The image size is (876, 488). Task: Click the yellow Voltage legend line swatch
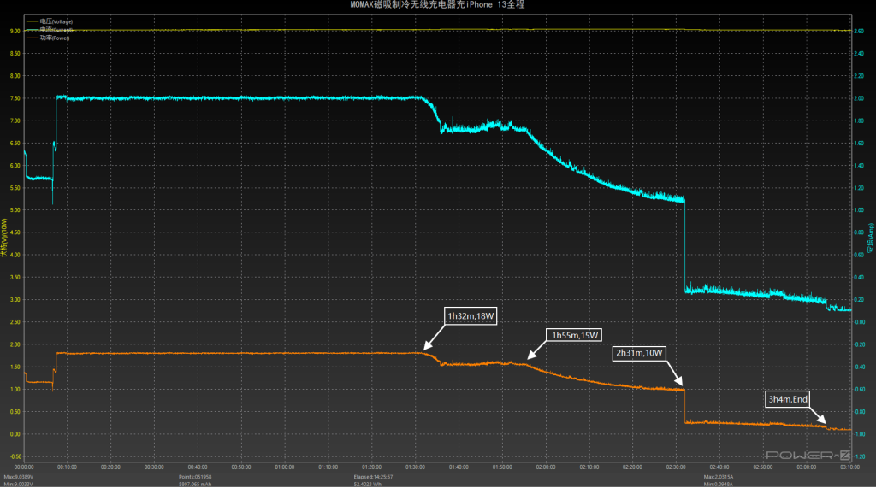pos(33,21)
